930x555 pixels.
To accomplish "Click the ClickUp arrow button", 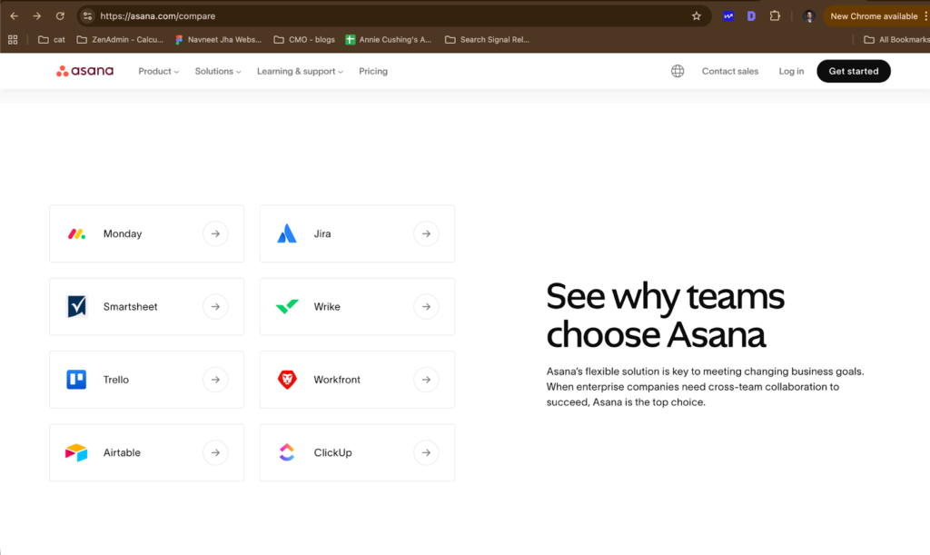I will tap(426, 452).
